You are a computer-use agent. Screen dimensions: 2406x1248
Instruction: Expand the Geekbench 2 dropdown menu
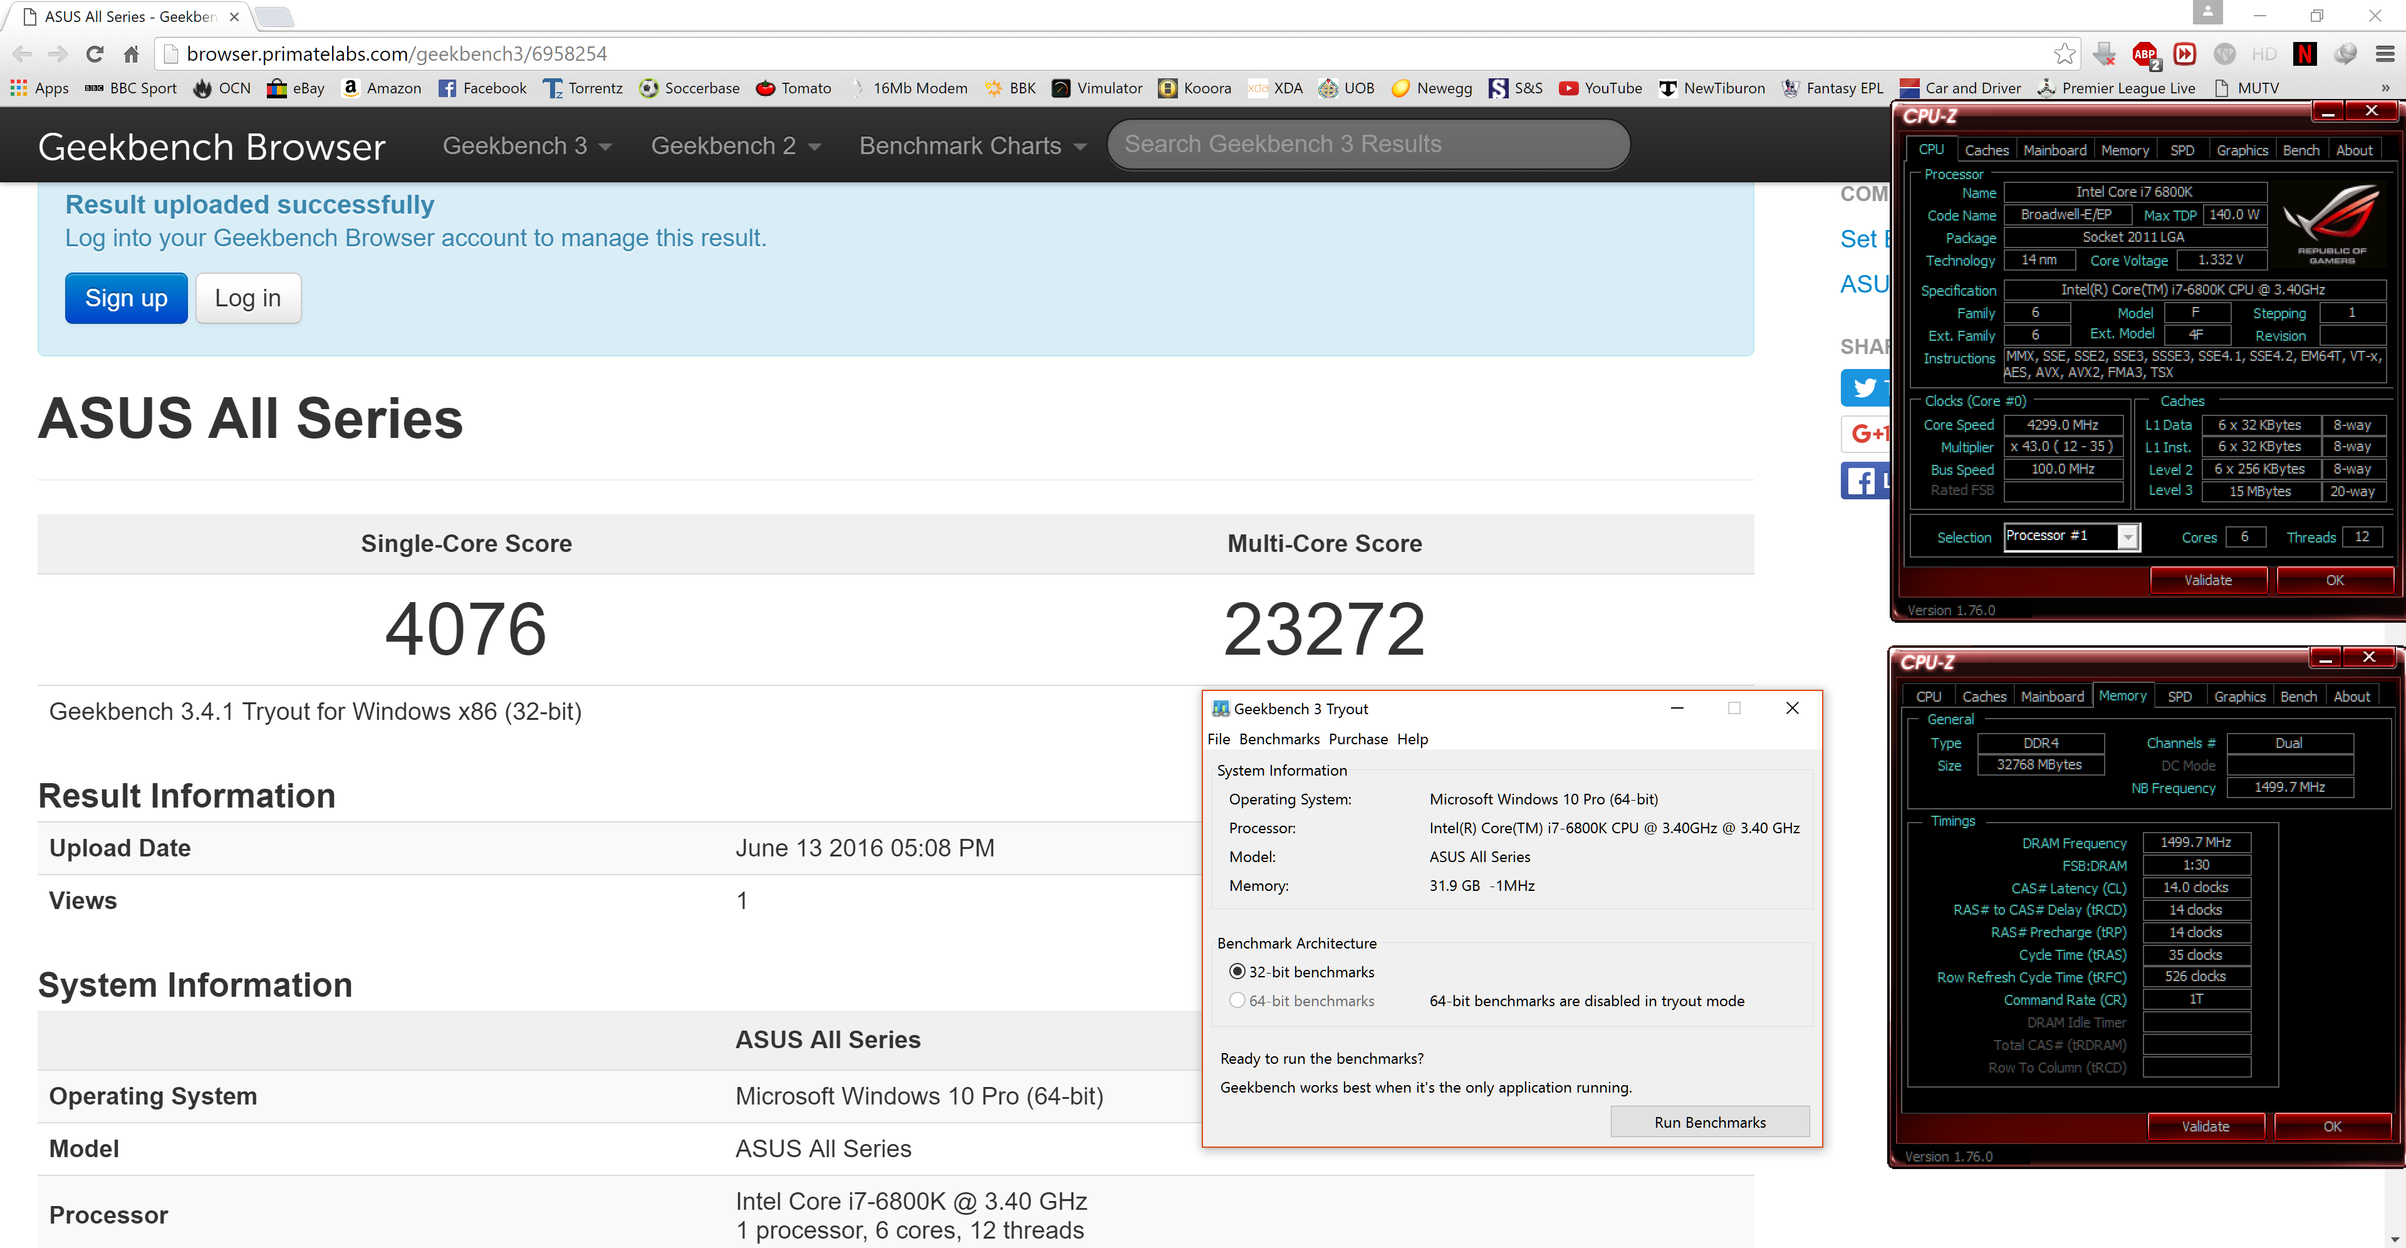coord(736,146)
